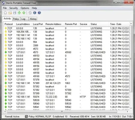Toggle the Policy checkbox in status bar
135x120 pixels.
pos(26,116)
